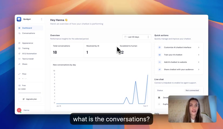Click the Free plan card icon
223x129 pixels.
pyautogui.click(x=19, y=85)
